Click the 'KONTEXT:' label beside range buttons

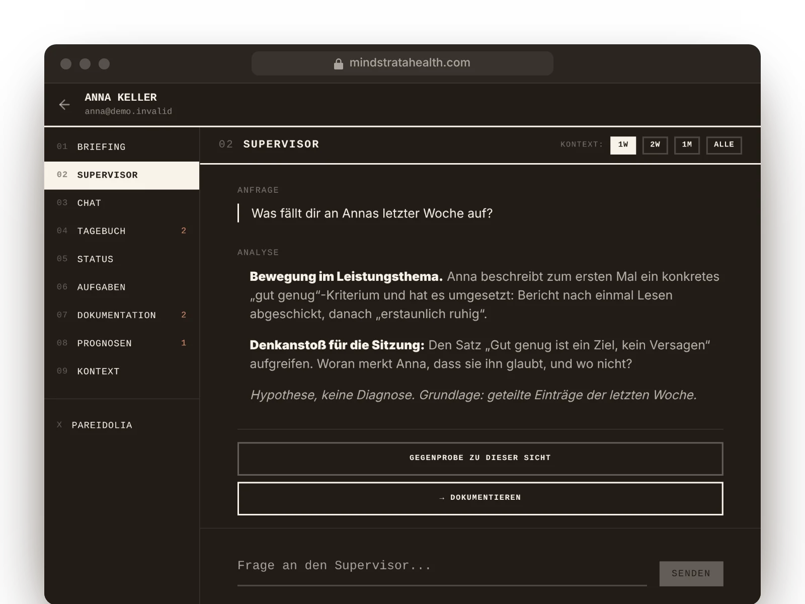(x=582, y=144)
